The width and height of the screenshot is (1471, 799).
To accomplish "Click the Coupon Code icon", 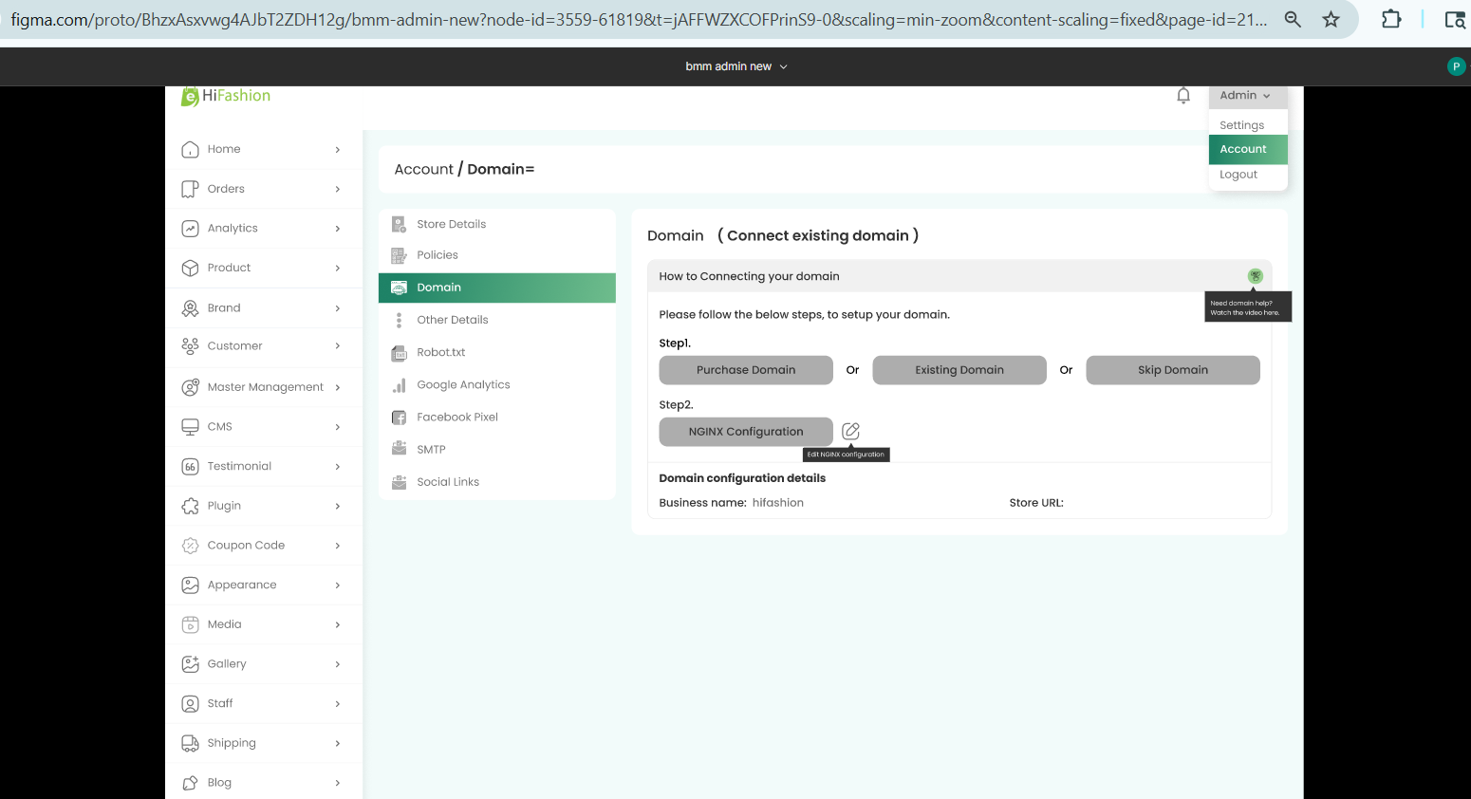I will pos(190,546).
